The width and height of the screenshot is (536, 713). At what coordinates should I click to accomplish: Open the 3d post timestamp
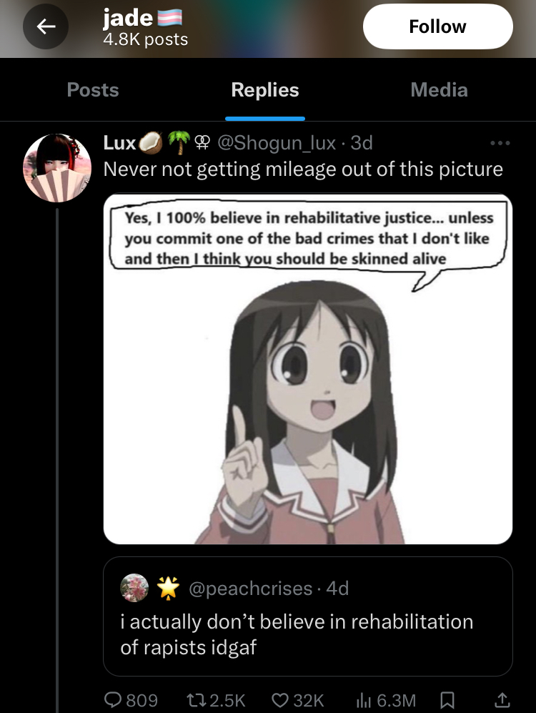tap(362, 143)
